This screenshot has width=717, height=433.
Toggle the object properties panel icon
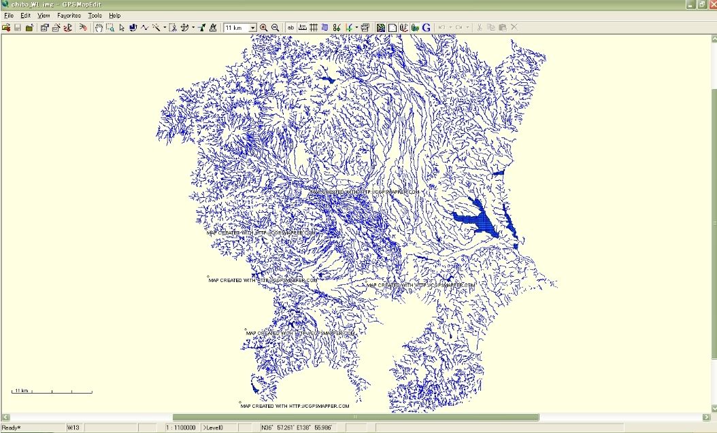click(x=365, y=27)
